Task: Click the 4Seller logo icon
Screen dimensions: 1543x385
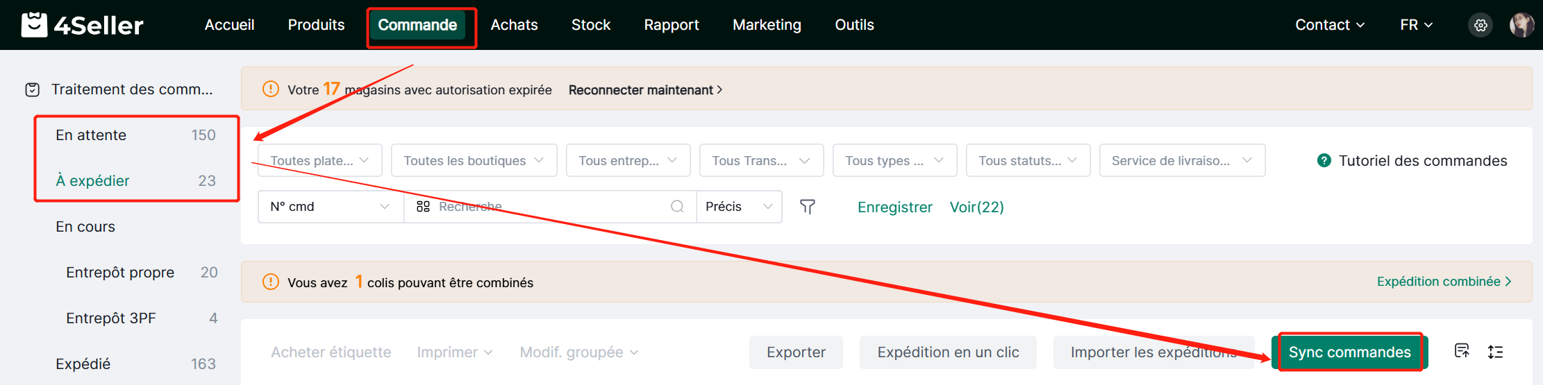Action: tap(34, 25)
